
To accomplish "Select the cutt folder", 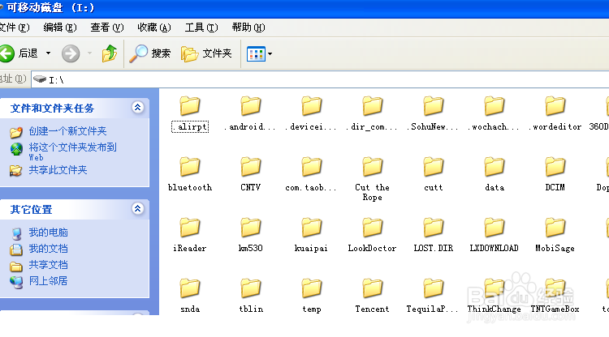I will coord(433,175).
